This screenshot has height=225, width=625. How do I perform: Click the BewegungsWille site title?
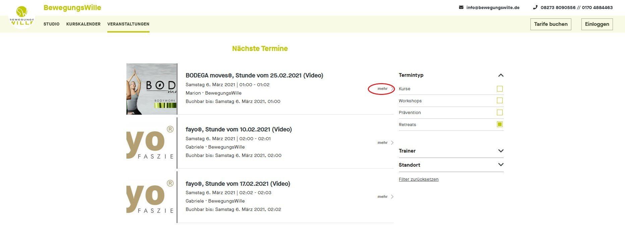coord(72,8)
